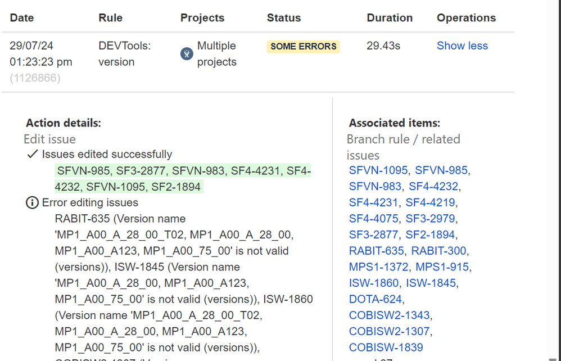Open associated issue SF4-4231 link
The height and width of the screenshot is (361, 561).
(373, 202)
